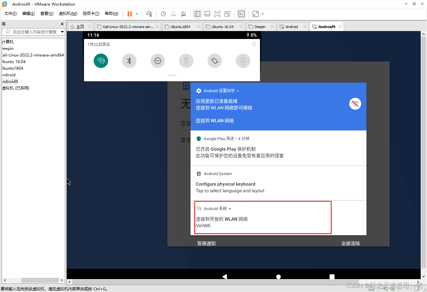Click 连接到 WLAN 网络 action in notification
427x292 pixels.
215,121
